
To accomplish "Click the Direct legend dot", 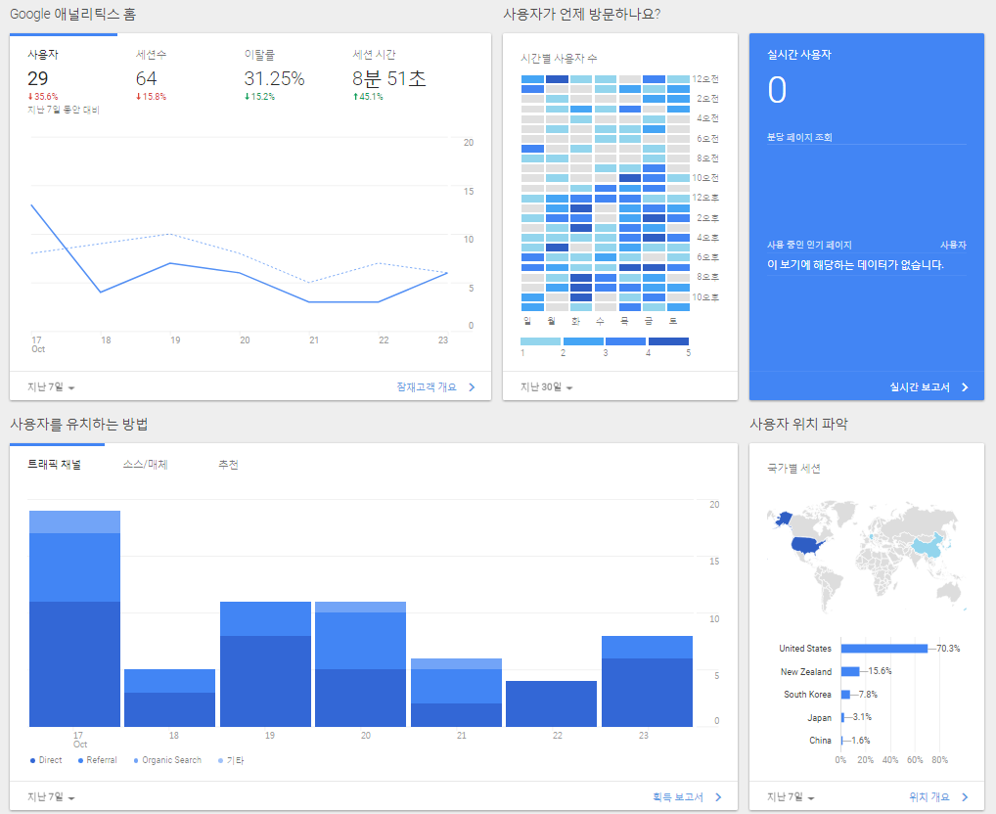I will click(x=33, y=760).
